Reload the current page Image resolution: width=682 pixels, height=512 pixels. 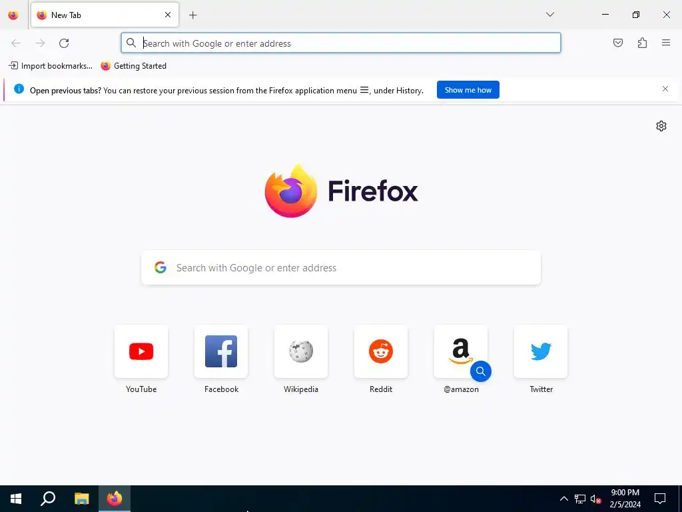click(x=64, y=43)
